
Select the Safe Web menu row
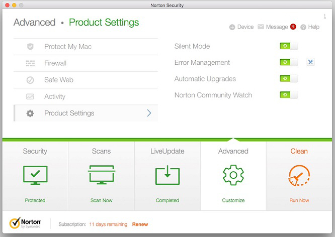point(86,80)
